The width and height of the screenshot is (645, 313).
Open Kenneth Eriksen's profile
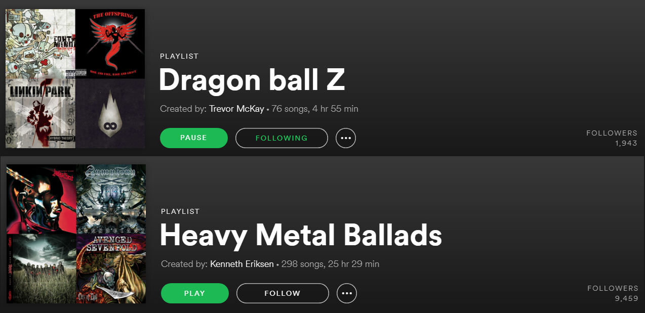coord(242,264)
